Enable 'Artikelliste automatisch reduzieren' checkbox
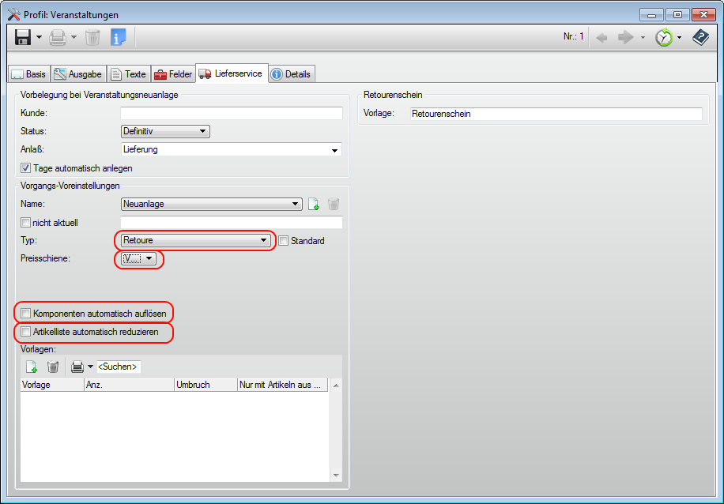The image size is (724, 504). click(x=26, y=332)
